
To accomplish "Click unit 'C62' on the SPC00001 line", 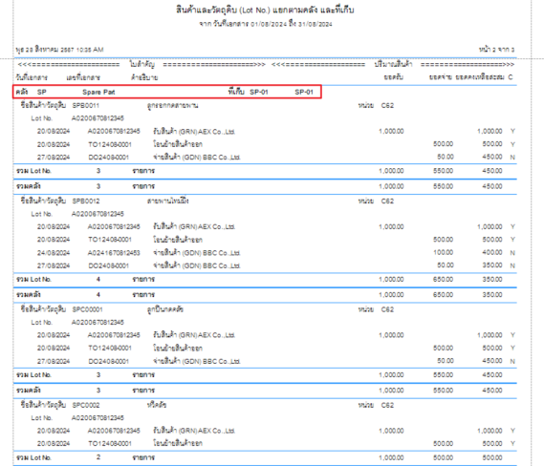I will pos(387,309).
